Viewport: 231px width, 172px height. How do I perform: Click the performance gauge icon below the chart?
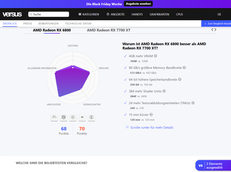tap(54, 117)
